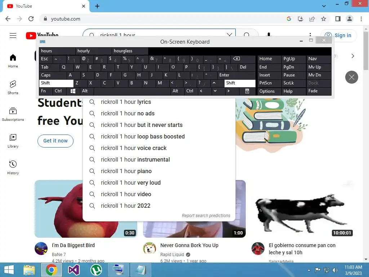The width and height of the screenshot is (369, 277).
Task: Click the YouTube logo
Action: coord(42,35)
